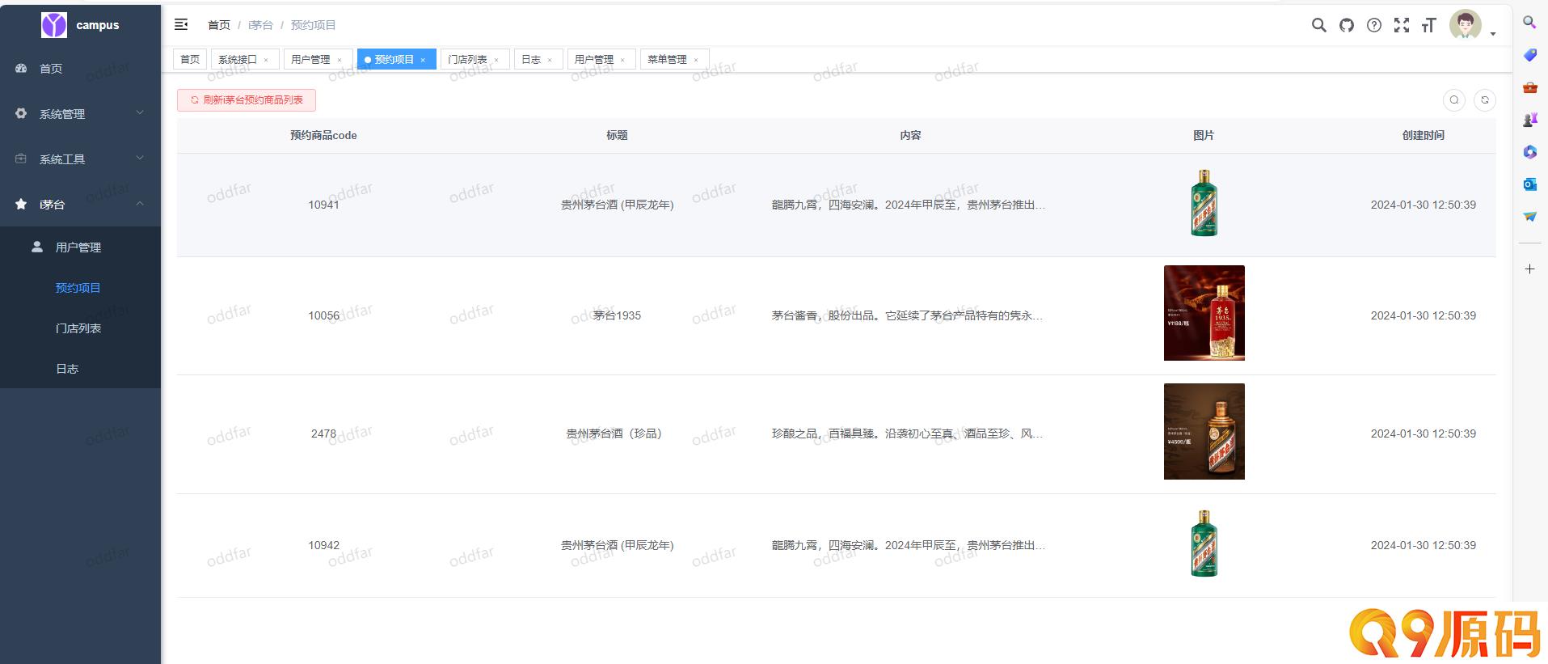1548x664 pixels.
Task: Click title cell 贵州茅台酒（珍品）
Action: [617, 434]
